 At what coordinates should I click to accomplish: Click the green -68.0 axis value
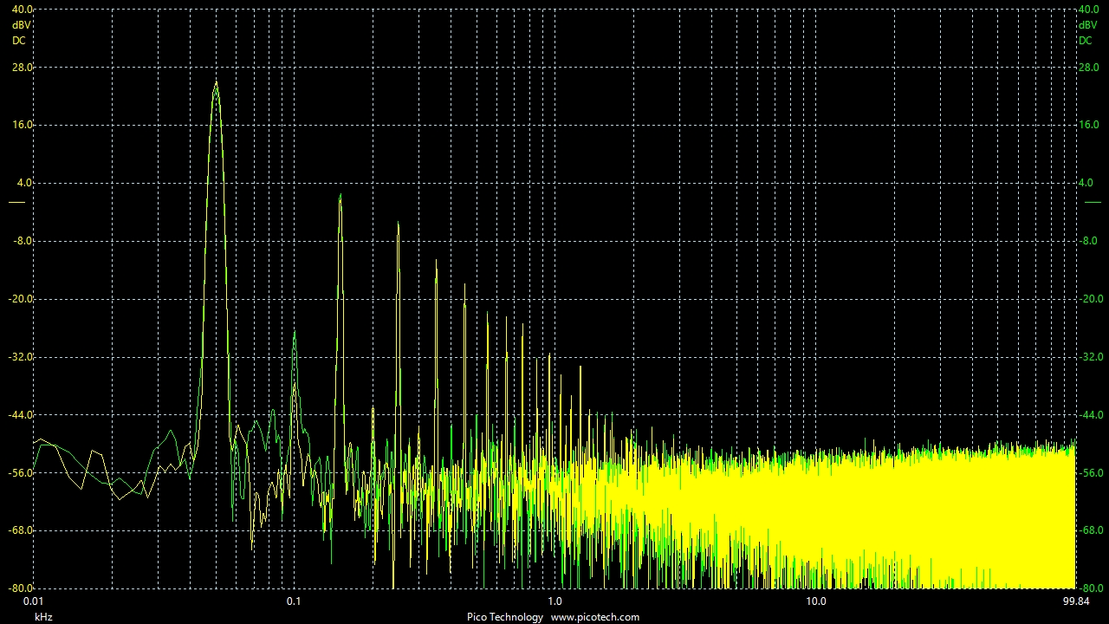pyautogui.click(x=1091, y=530)
